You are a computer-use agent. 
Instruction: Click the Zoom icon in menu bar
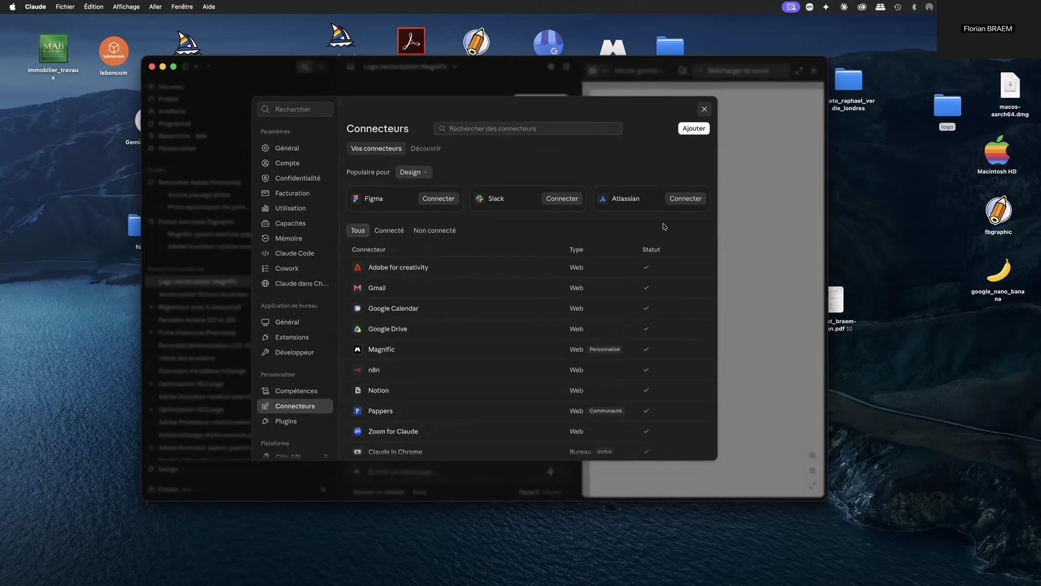pyautogui.click(x=810, y=7)
